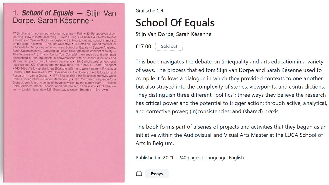This screenshot has height=185, width=329.
Task: Click the open book icon beside Essays
Action: tap(139, 174)
